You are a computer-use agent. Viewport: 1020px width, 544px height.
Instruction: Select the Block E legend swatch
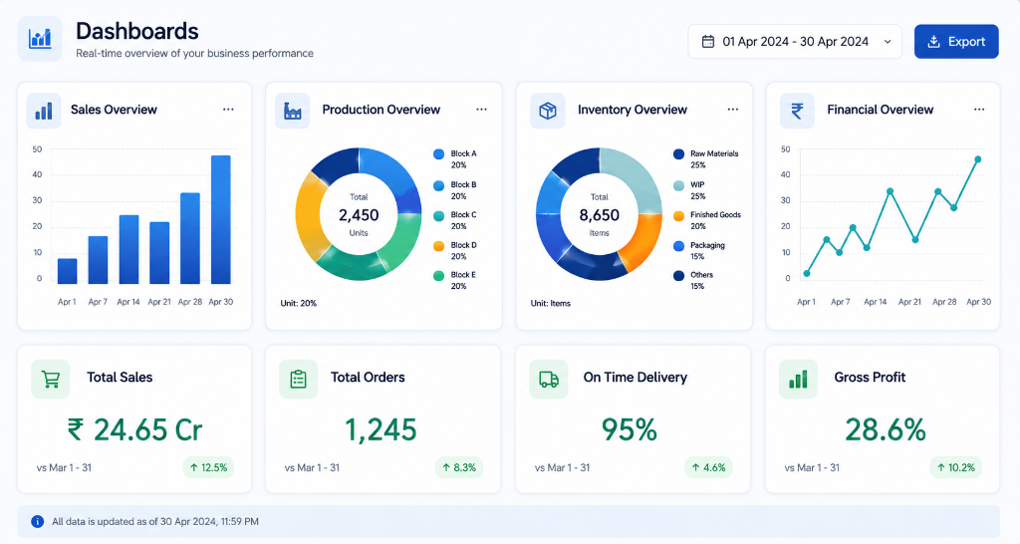[x=438, y=275]
